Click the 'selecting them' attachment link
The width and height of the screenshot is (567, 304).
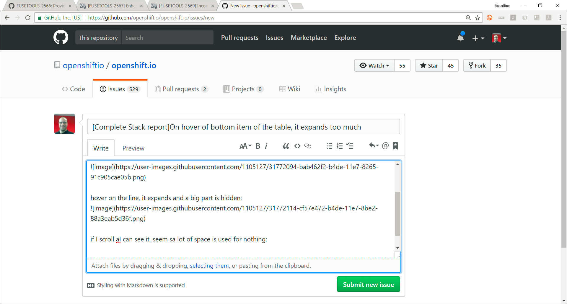pos(209,265)
